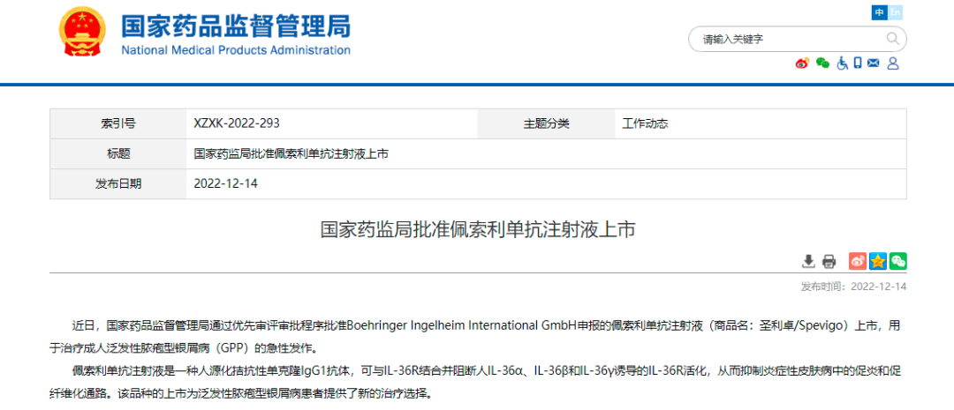Share article to Weibo red button
The image size is (954, 410).
coord(858,261)
